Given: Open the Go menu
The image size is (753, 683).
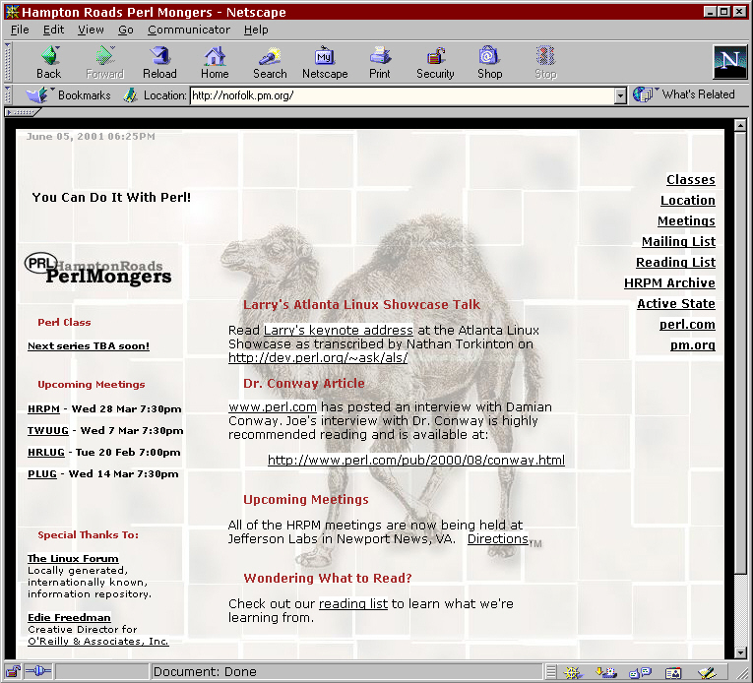Looking at the screenshot, I should point(126,30).
